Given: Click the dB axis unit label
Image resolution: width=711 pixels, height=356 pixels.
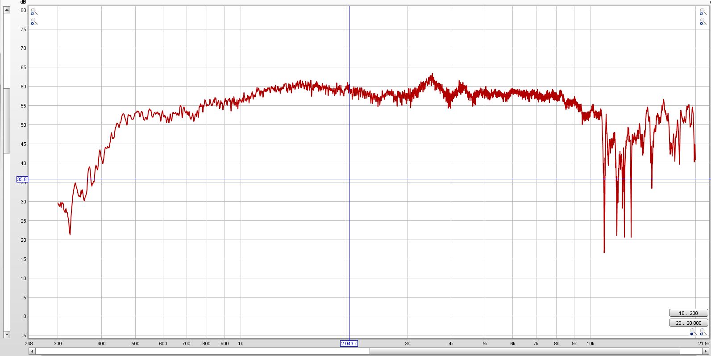Looking at the screenshot, I should (23, 2).
